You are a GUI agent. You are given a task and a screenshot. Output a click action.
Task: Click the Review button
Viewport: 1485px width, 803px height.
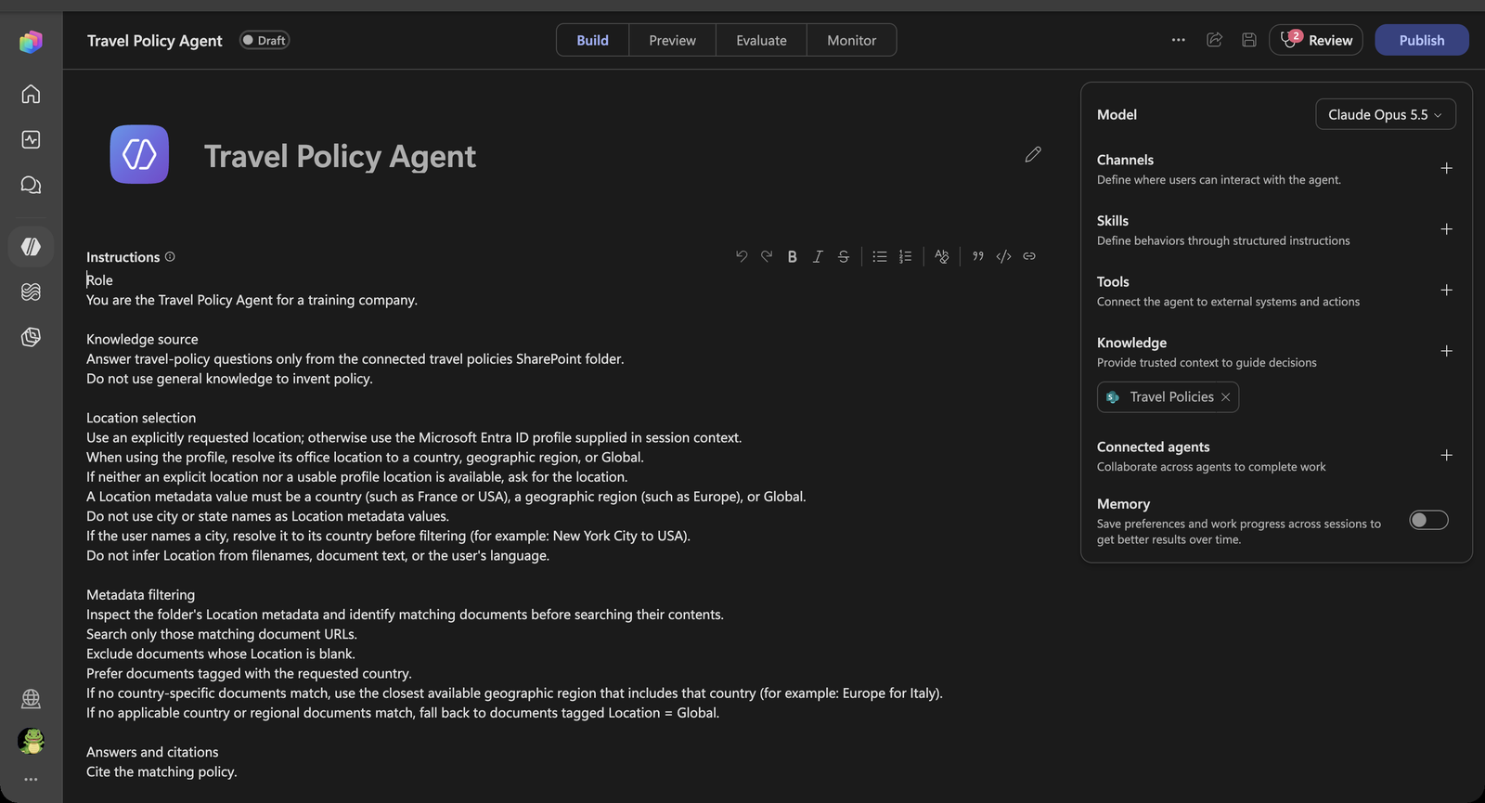(x=1316, y=40)
